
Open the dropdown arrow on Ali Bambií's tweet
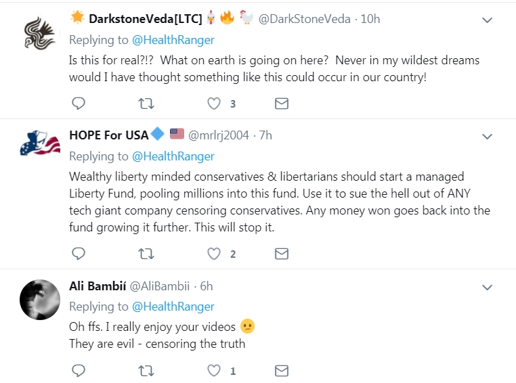(x=487, y=286)
